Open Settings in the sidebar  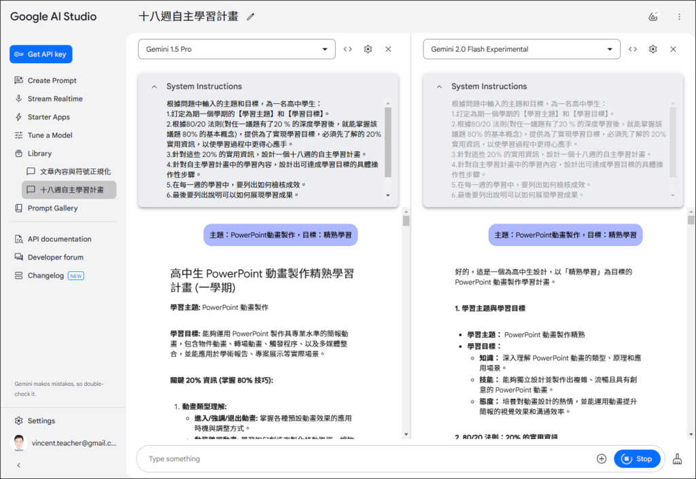41,421
